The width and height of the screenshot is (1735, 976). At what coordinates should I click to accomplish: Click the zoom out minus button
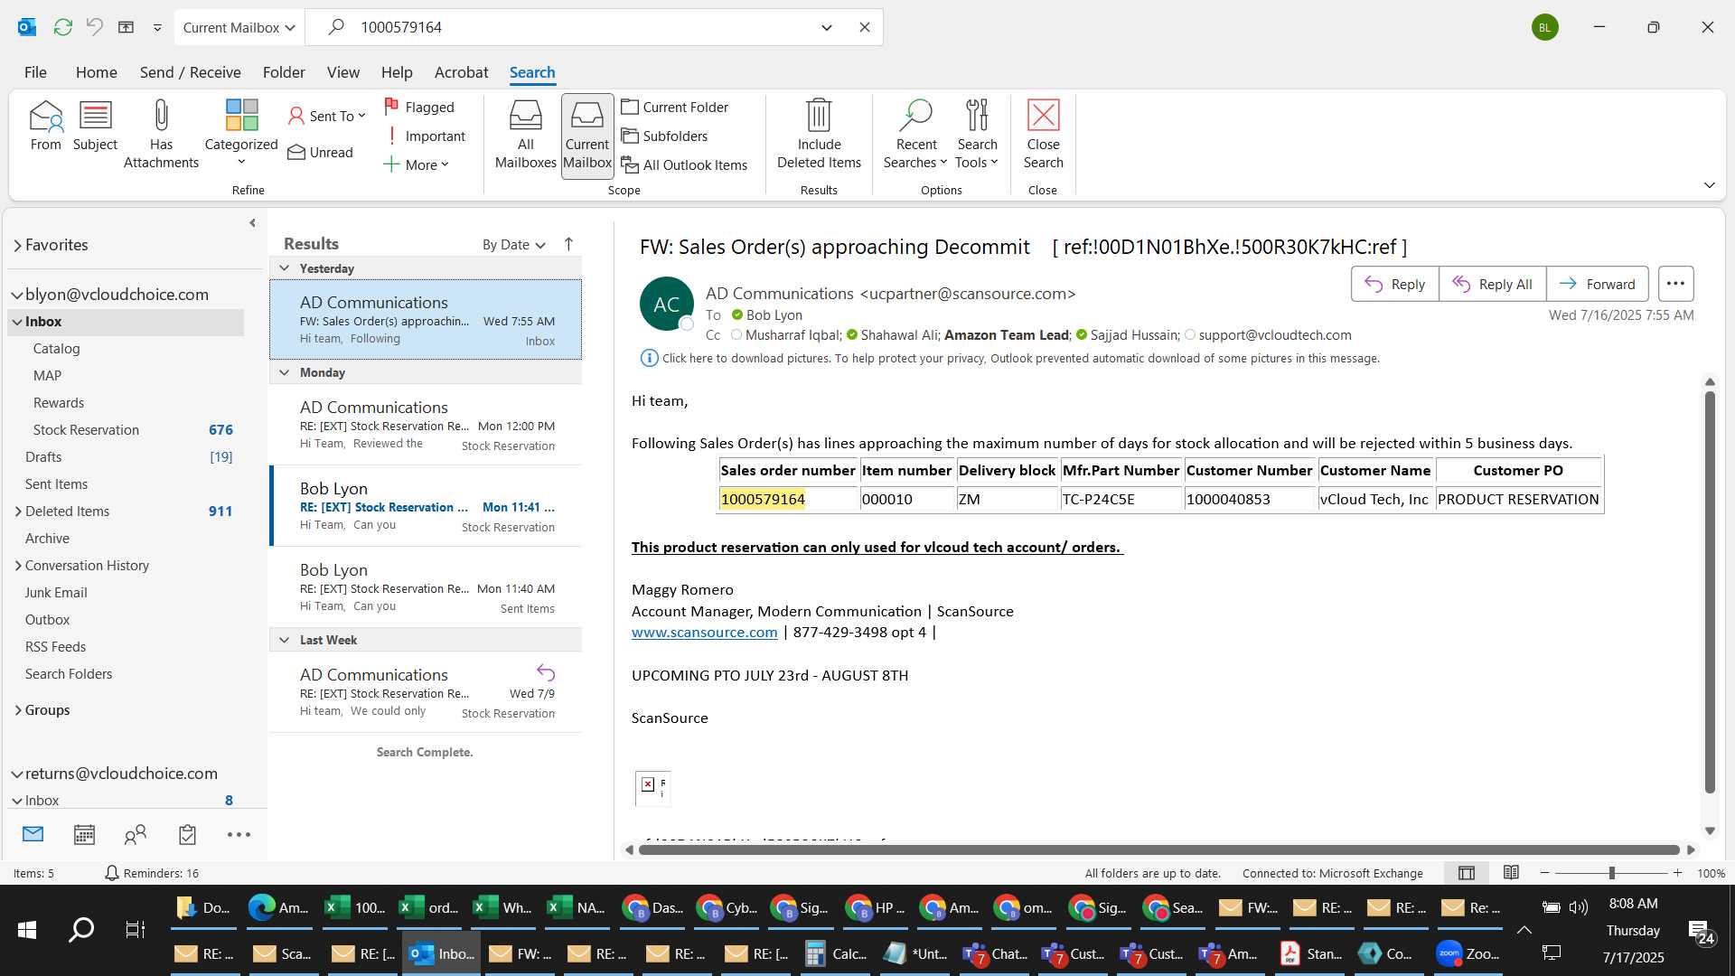pyautogui.click(x=1544, y=873)
